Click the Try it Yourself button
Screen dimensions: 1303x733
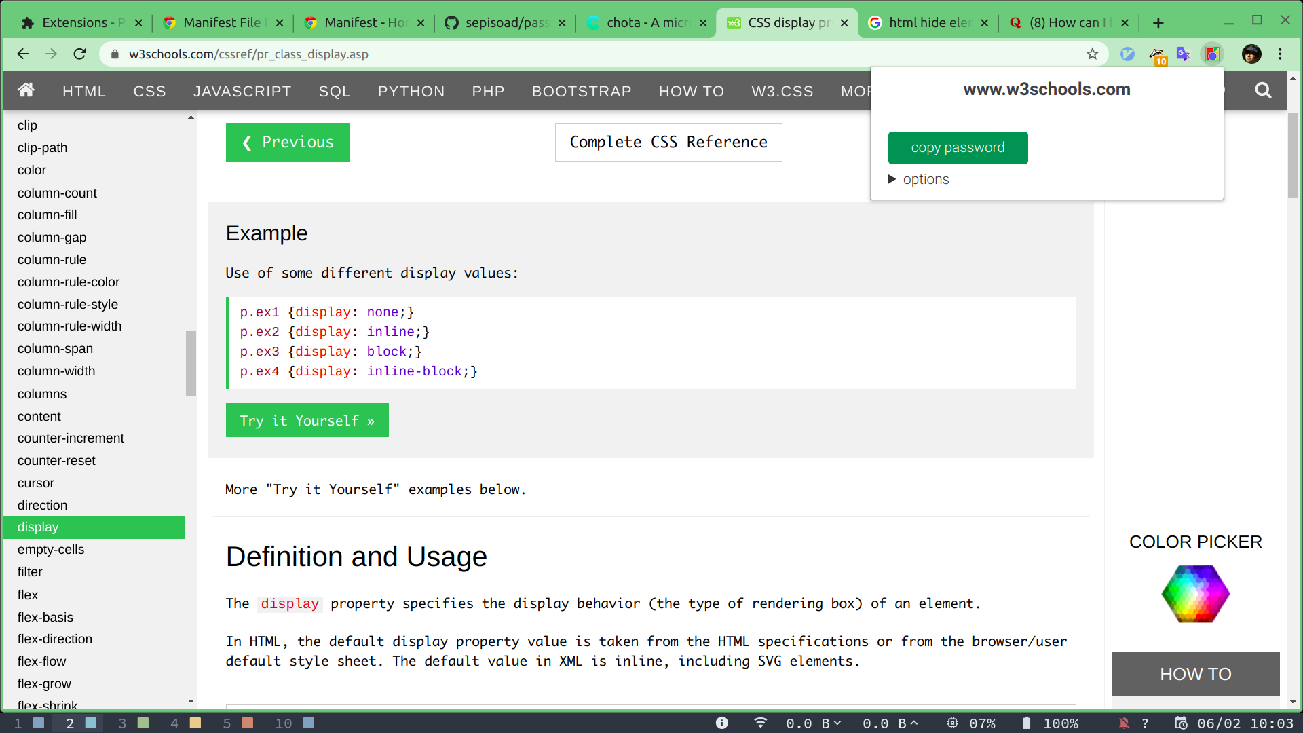(x=307, y=421)
